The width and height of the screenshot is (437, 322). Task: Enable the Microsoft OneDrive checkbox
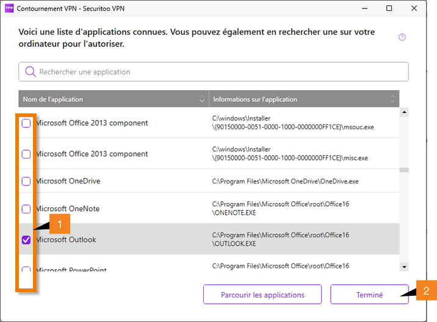[26, 181]
